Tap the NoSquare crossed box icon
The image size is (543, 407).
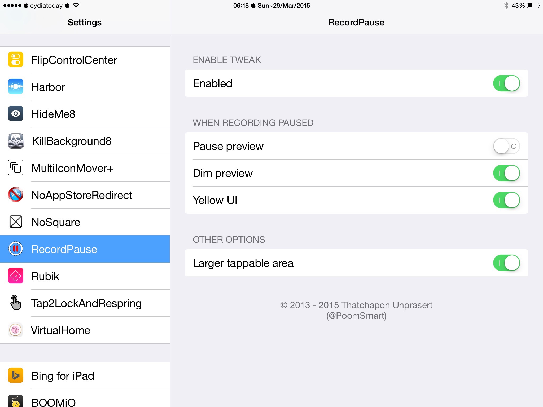click(x=16, y=222)
